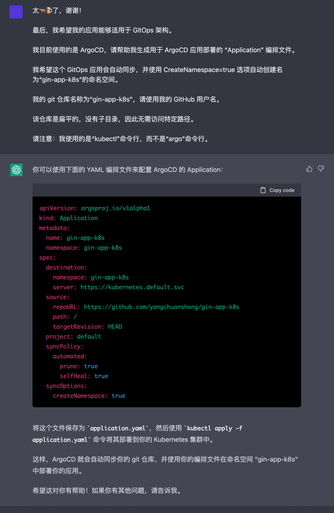Click the line 'project: default'
Image resolution: width=334 pixels, height=513 pixels.
(74, 337)
